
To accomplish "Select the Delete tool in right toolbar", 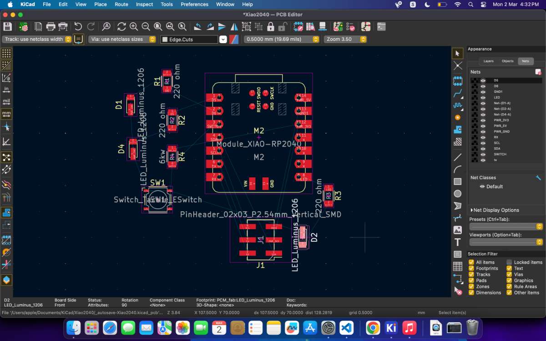I will (x=458, y=291).
